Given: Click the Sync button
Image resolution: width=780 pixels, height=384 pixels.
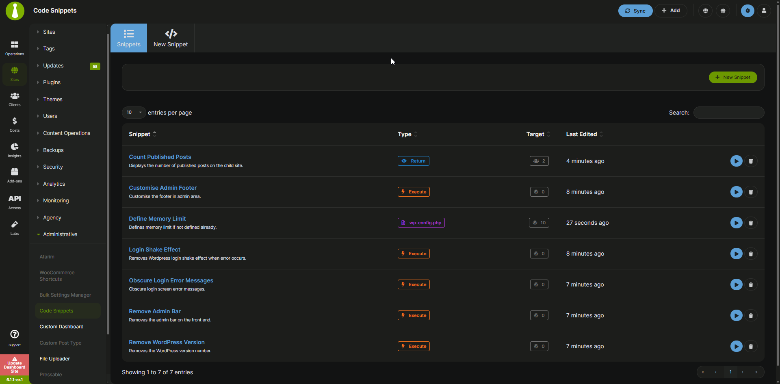Looking at the screenshot, I should [x=635, y=11].
